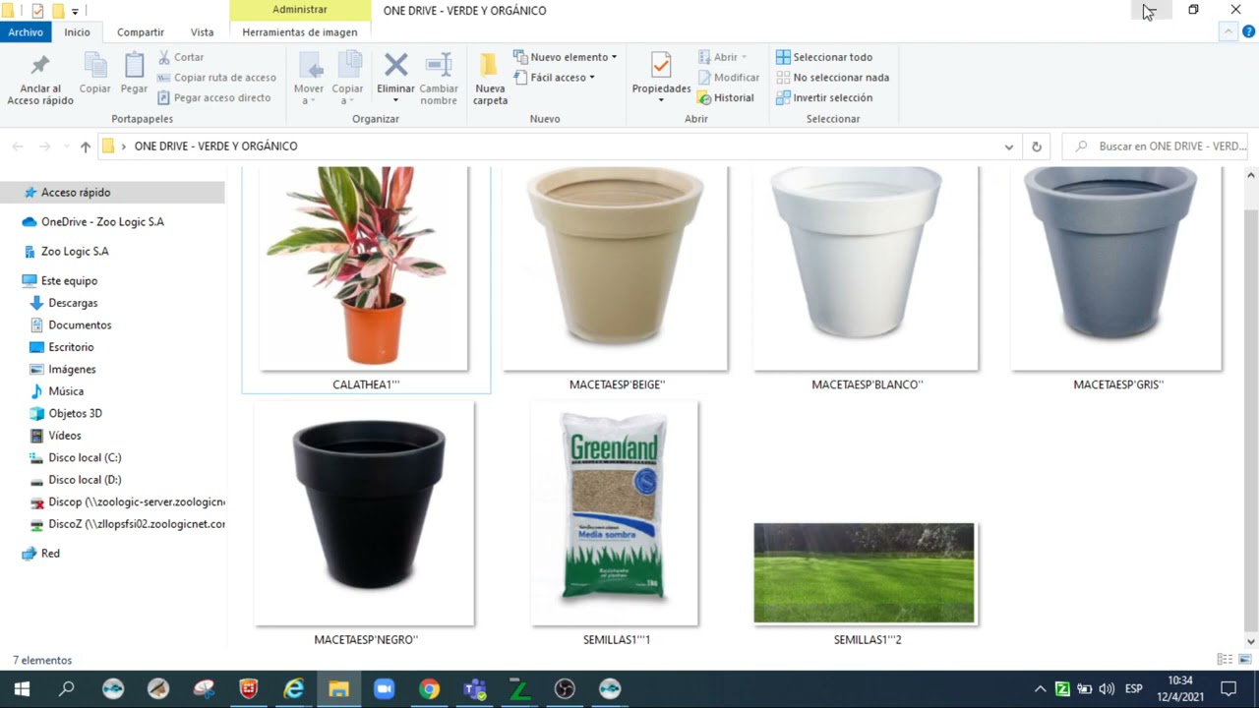Create a Nueva carpeta
The width and height of the screenshot is (1259, 708).
coord(490,80)
